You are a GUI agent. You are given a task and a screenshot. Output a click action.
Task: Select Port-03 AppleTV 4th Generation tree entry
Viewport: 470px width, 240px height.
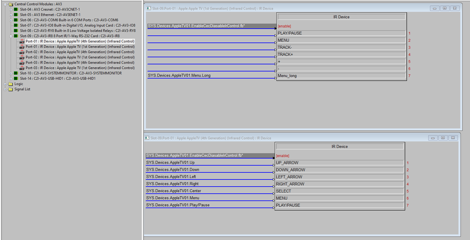[x=80, y=63]
